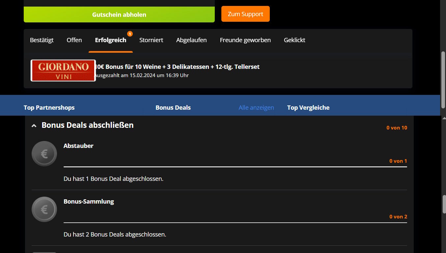Click the Abstauber progress bar
Screen dimensions: 446x253
(235, 167)
